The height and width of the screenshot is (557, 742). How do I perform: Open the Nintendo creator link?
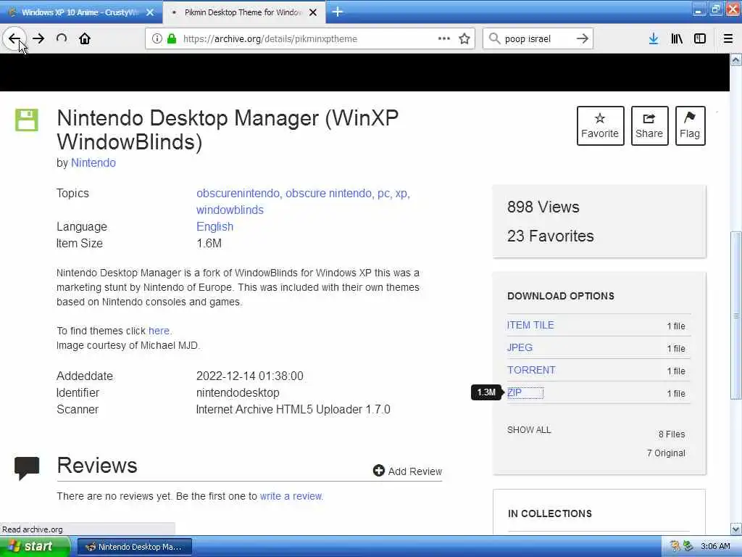(x=93, y=163)
